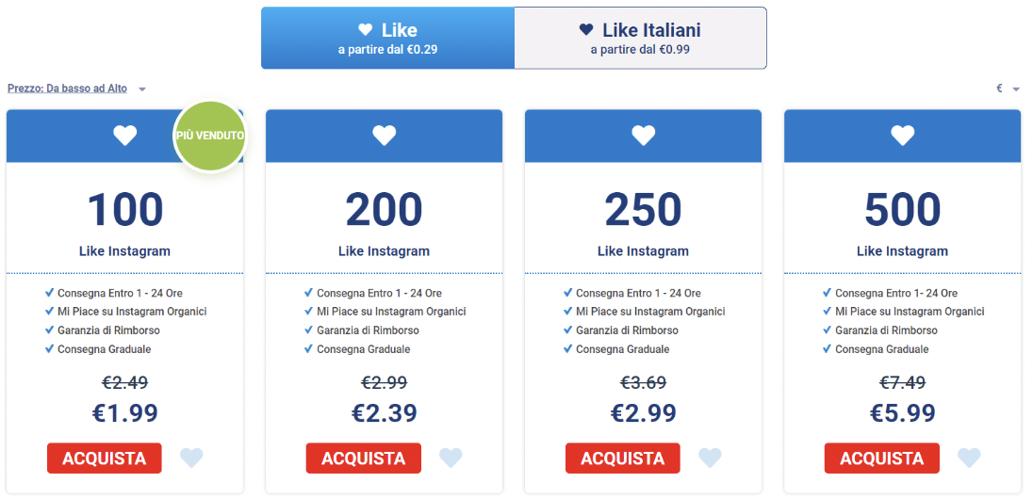Click Acquista under the €2.99 price
The height and width of the screenshot is (499, 1033).
[x=623, y=459]
